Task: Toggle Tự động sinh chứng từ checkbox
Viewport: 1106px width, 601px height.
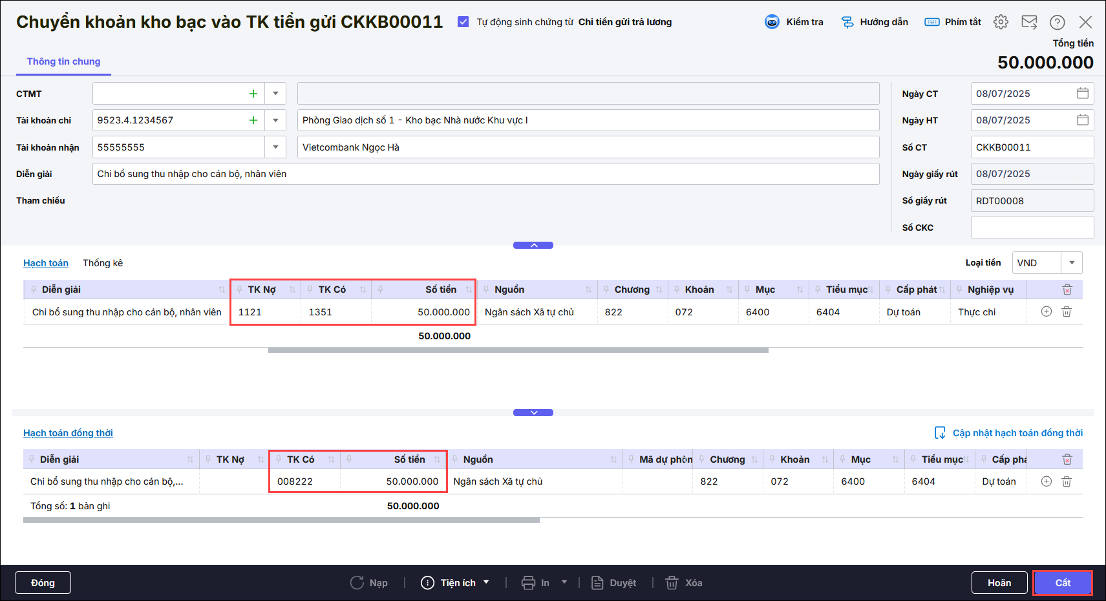Action: (x=463, y=22)
